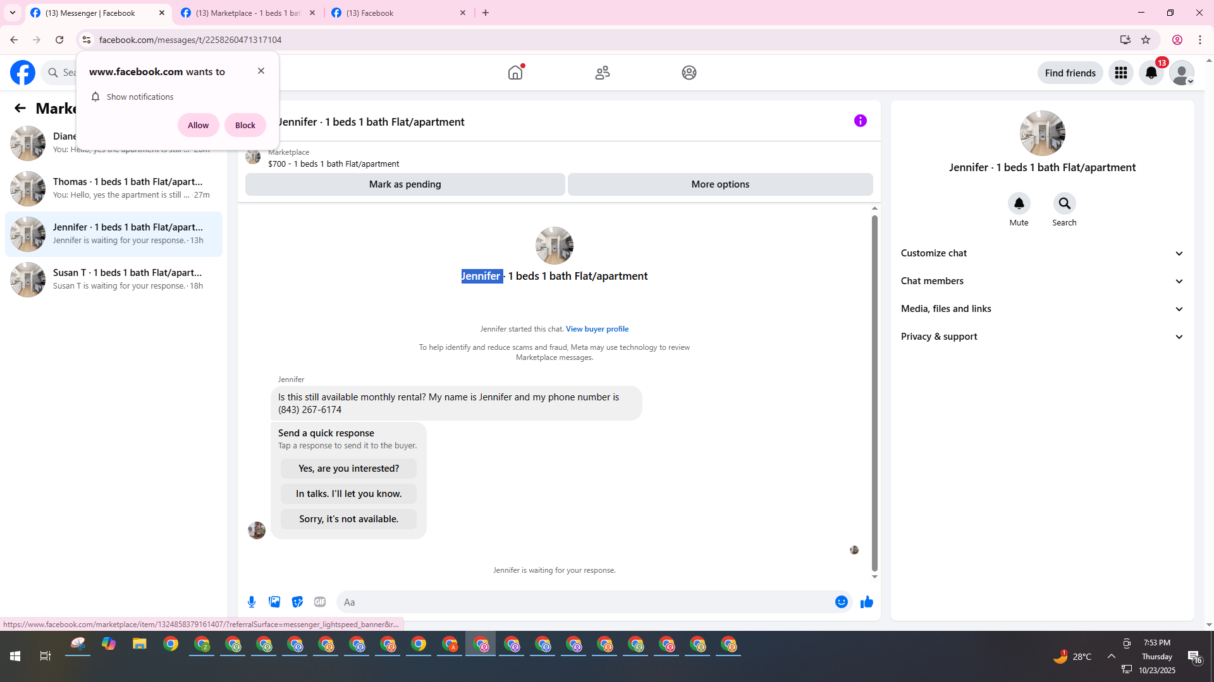Open the Facebook menu grid icon

pos(1120,73)
